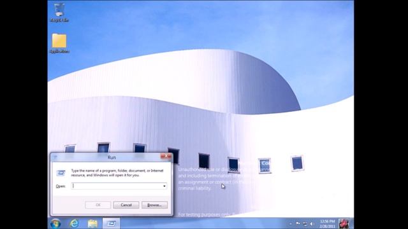Click the Browse... button in Run

tap(154, 205)
